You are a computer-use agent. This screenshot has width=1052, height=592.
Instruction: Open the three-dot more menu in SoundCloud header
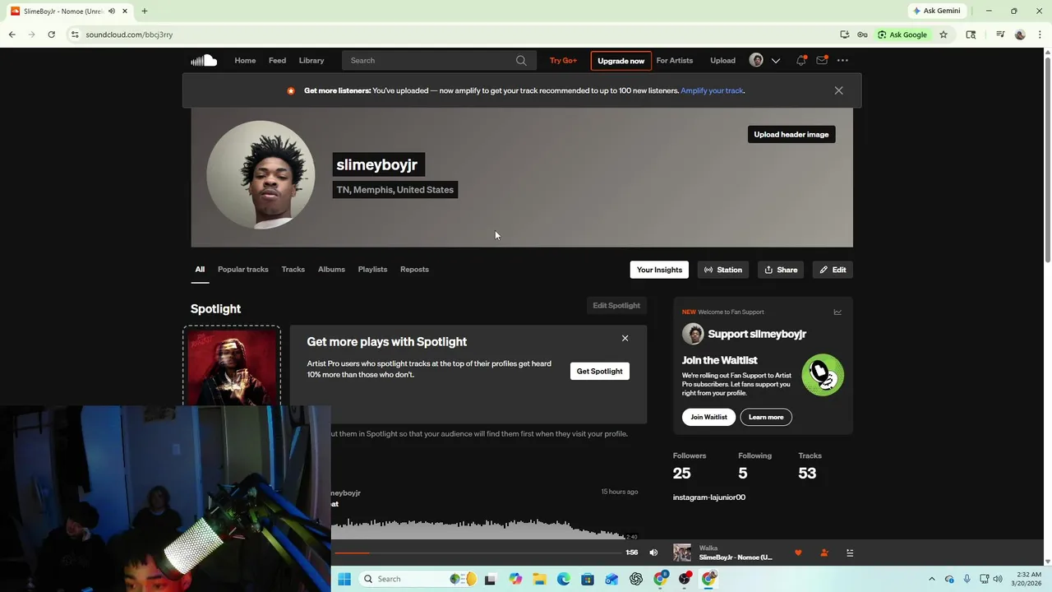(x=842, y=60)
